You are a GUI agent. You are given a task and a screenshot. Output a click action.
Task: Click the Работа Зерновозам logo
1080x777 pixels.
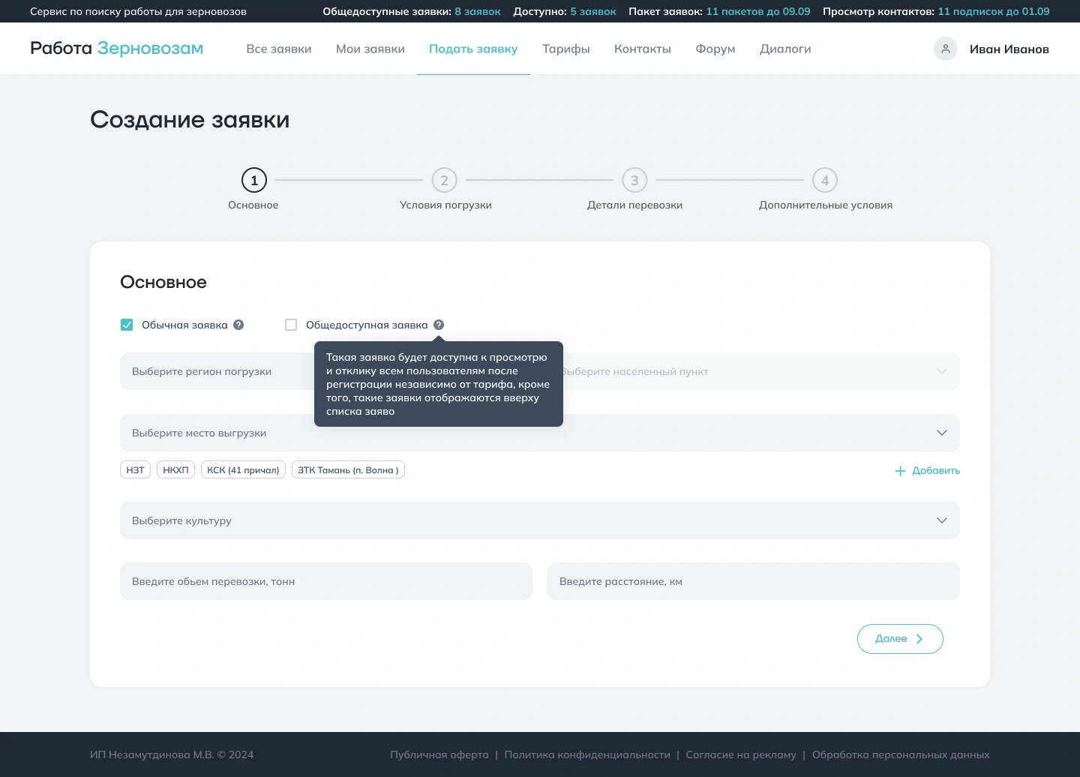pyautogui.click(x=117, y=48)
